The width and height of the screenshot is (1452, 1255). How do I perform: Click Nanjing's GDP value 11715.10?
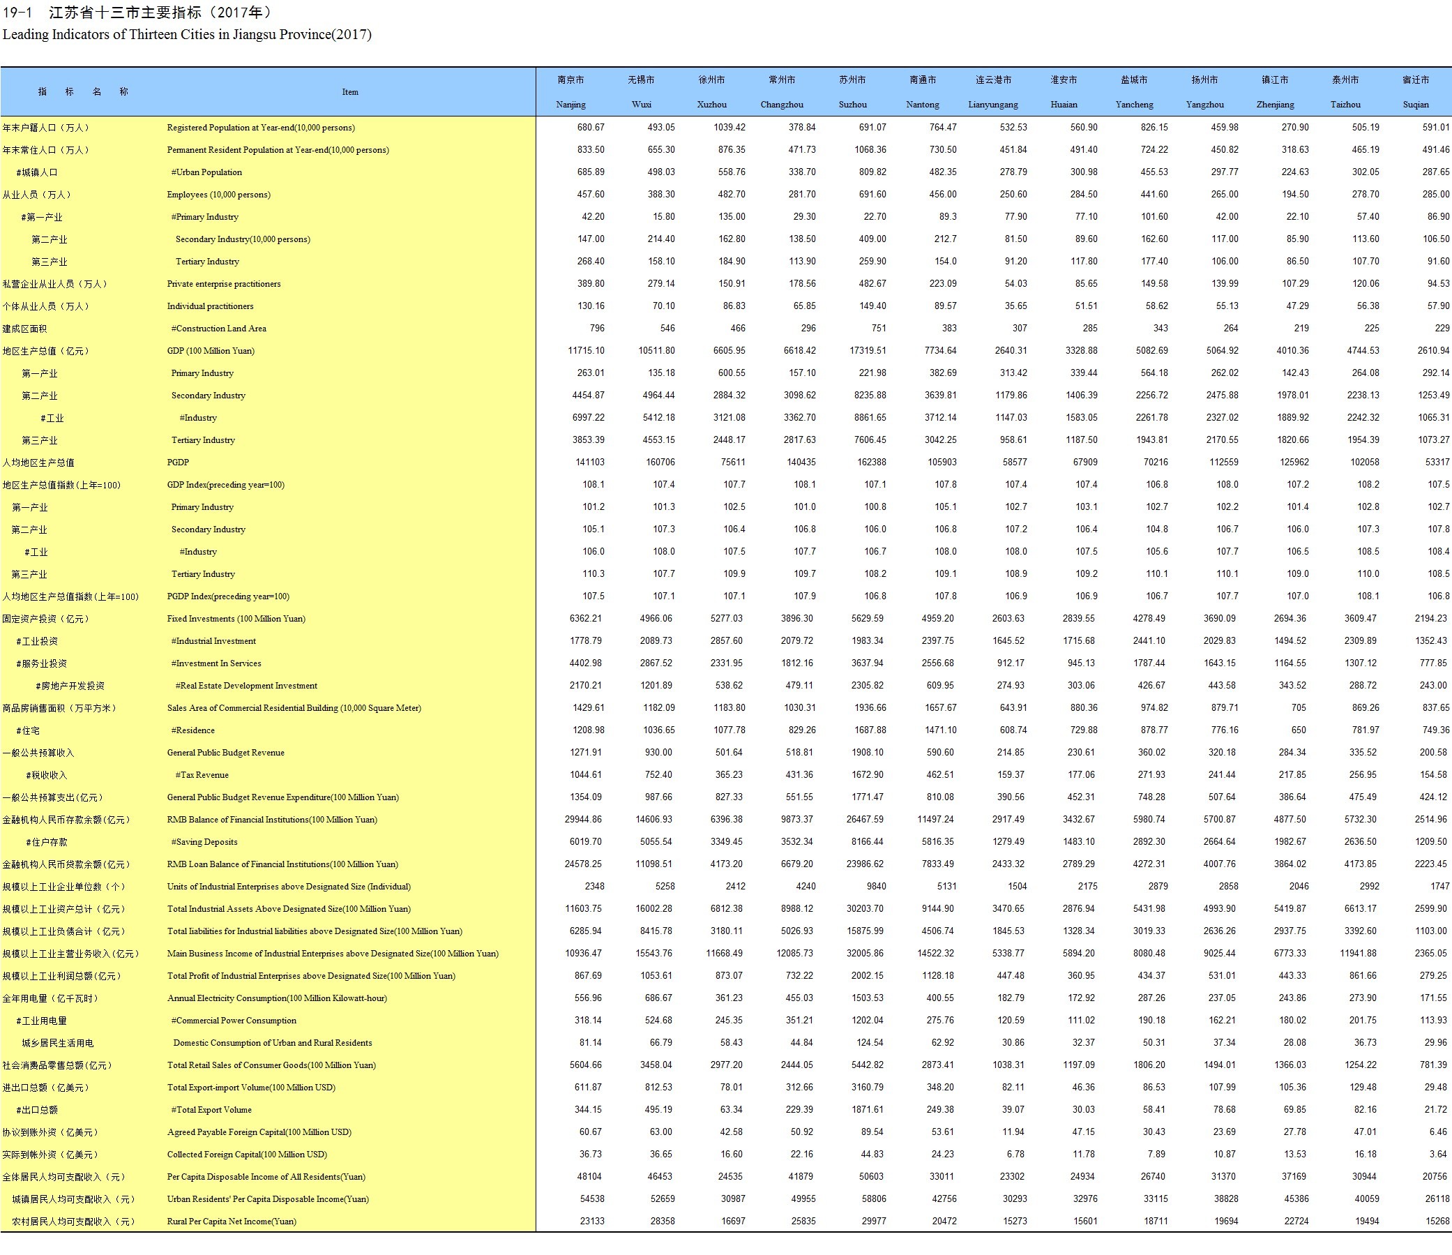click(x=586, y=351)
